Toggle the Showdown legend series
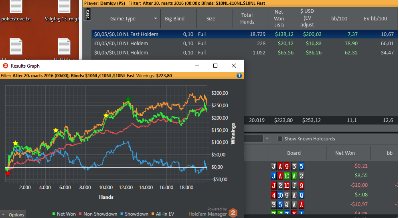The height and width of the screenshot is (218, 399). point(134,214)
